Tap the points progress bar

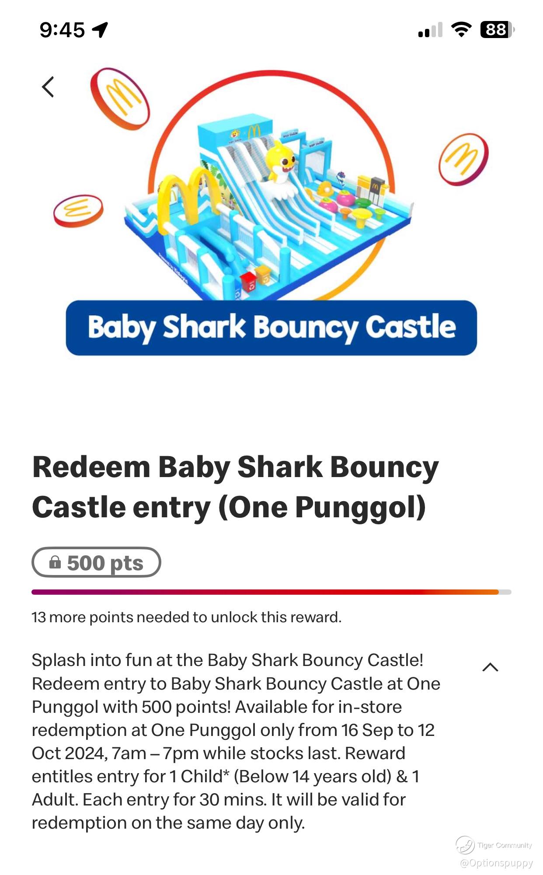[271, 592]
